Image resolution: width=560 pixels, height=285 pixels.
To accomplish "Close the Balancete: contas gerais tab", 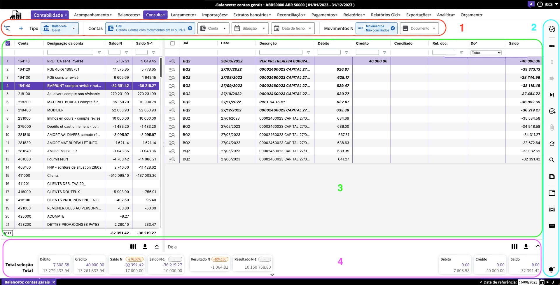I will pyautogui.click(x=54, y=282).
